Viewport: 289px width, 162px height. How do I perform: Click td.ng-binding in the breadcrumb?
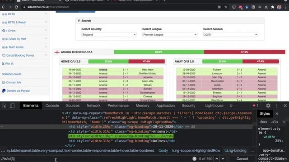235,151
